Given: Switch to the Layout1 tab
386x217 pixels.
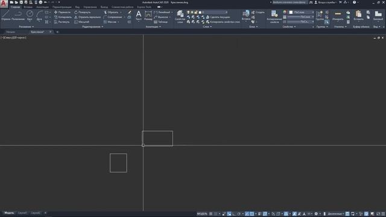Looking at the screenshot, I should pos(22,213).
